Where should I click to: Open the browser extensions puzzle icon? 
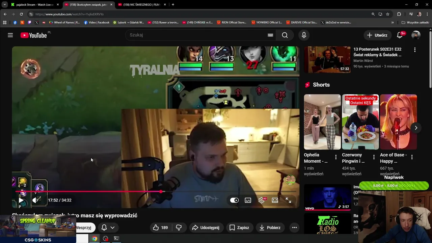tap(399, 14)
